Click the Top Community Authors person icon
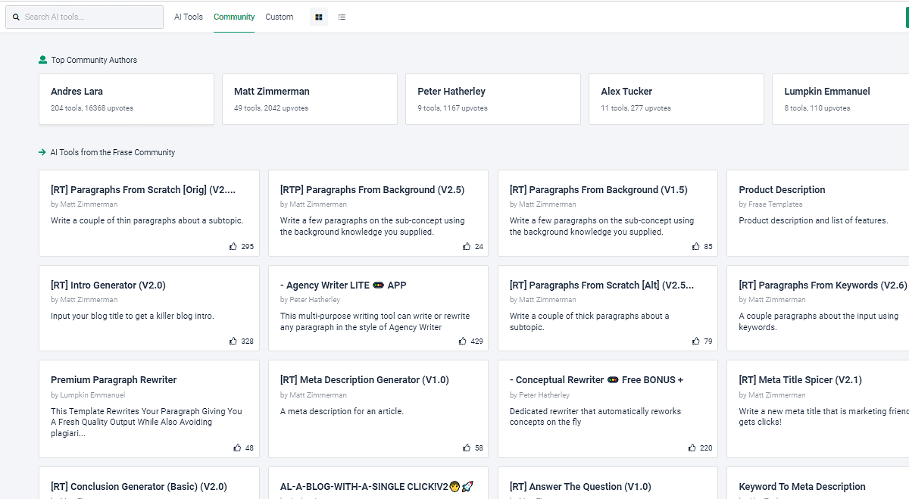This screenshot has height=499, width=909. point(42,59)
